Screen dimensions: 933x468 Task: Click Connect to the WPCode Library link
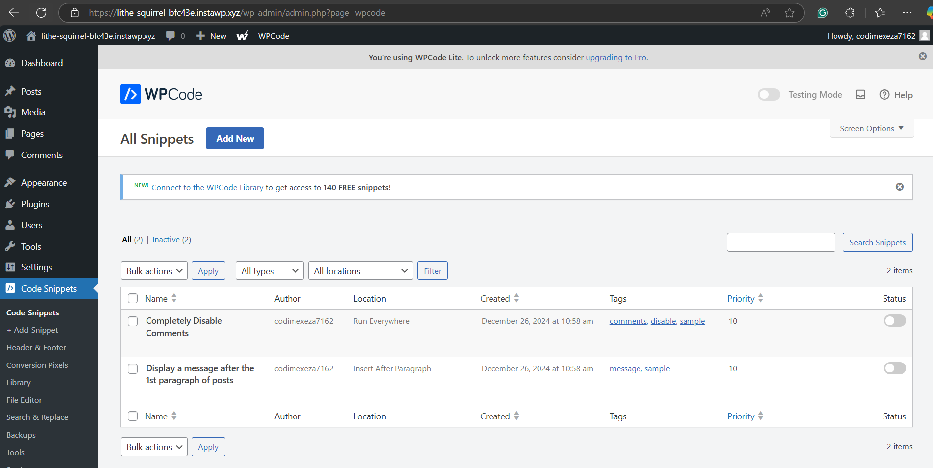tap(207, 187)
